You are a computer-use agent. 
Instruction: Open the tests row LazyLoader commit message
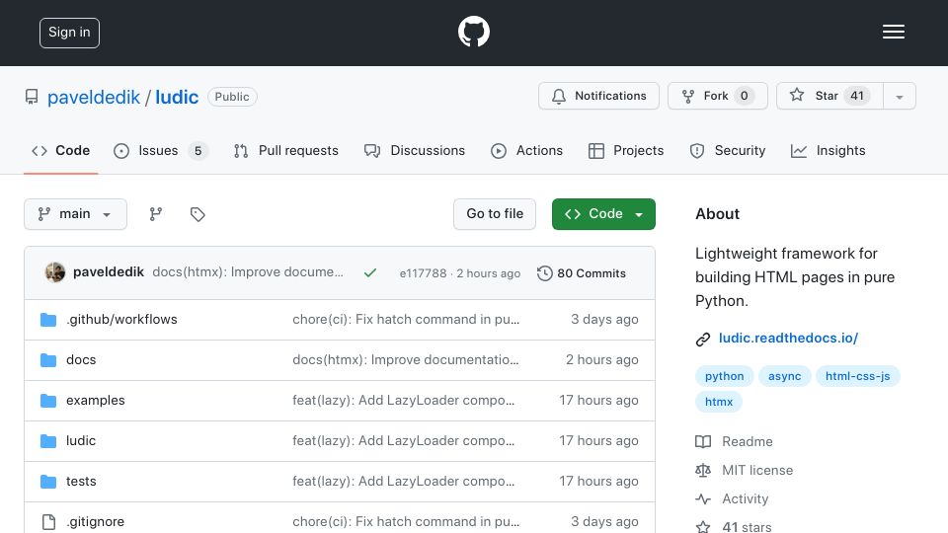pyautogui.click(x=403, y=481)
